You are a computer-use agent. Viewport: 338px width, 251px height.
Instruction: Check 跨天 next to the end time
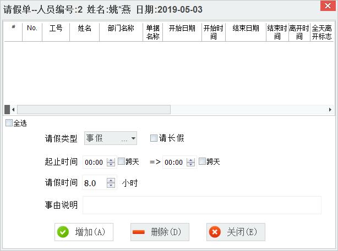coord(202,161)
